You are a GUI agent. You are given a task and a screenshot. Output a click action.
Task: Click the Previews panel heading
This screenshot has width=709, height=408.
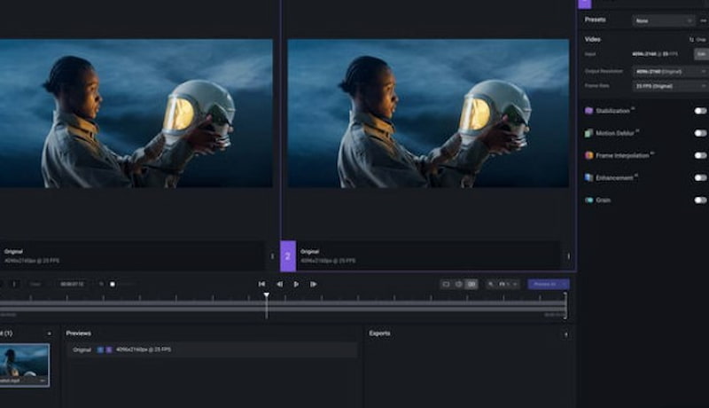pos(78,333)
